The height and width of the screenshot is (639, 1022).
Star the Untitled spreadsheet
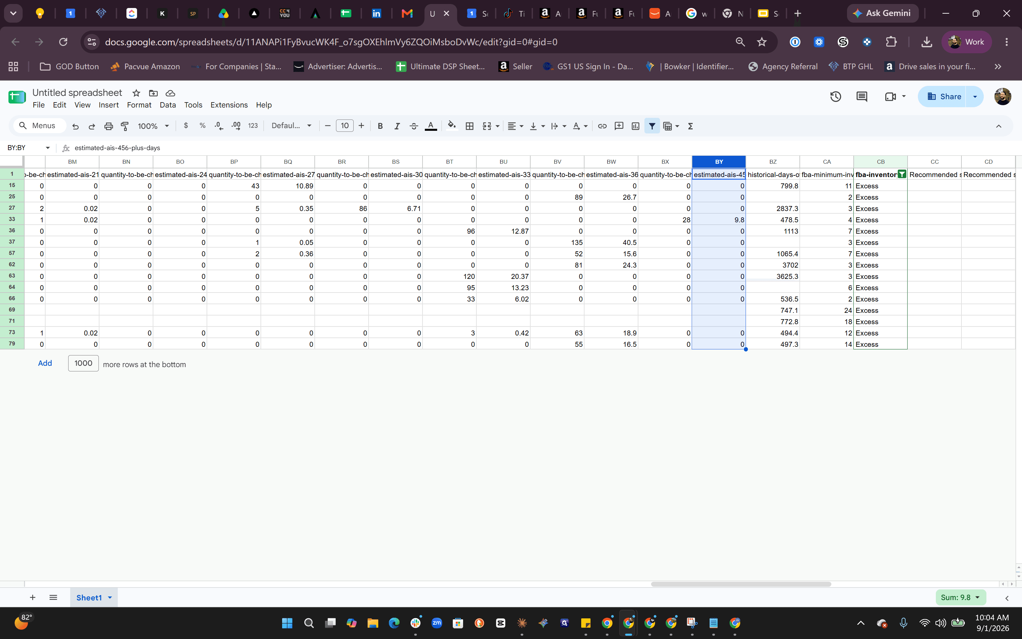point(136,93)
